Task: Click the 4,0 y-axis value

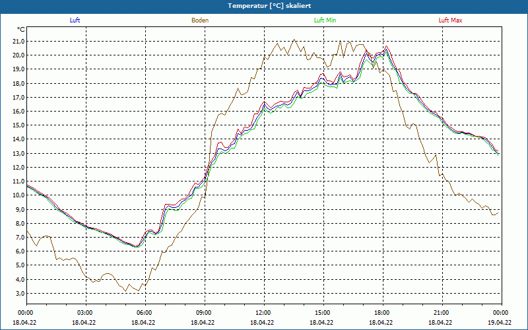Action: click(x=19, y=279)
